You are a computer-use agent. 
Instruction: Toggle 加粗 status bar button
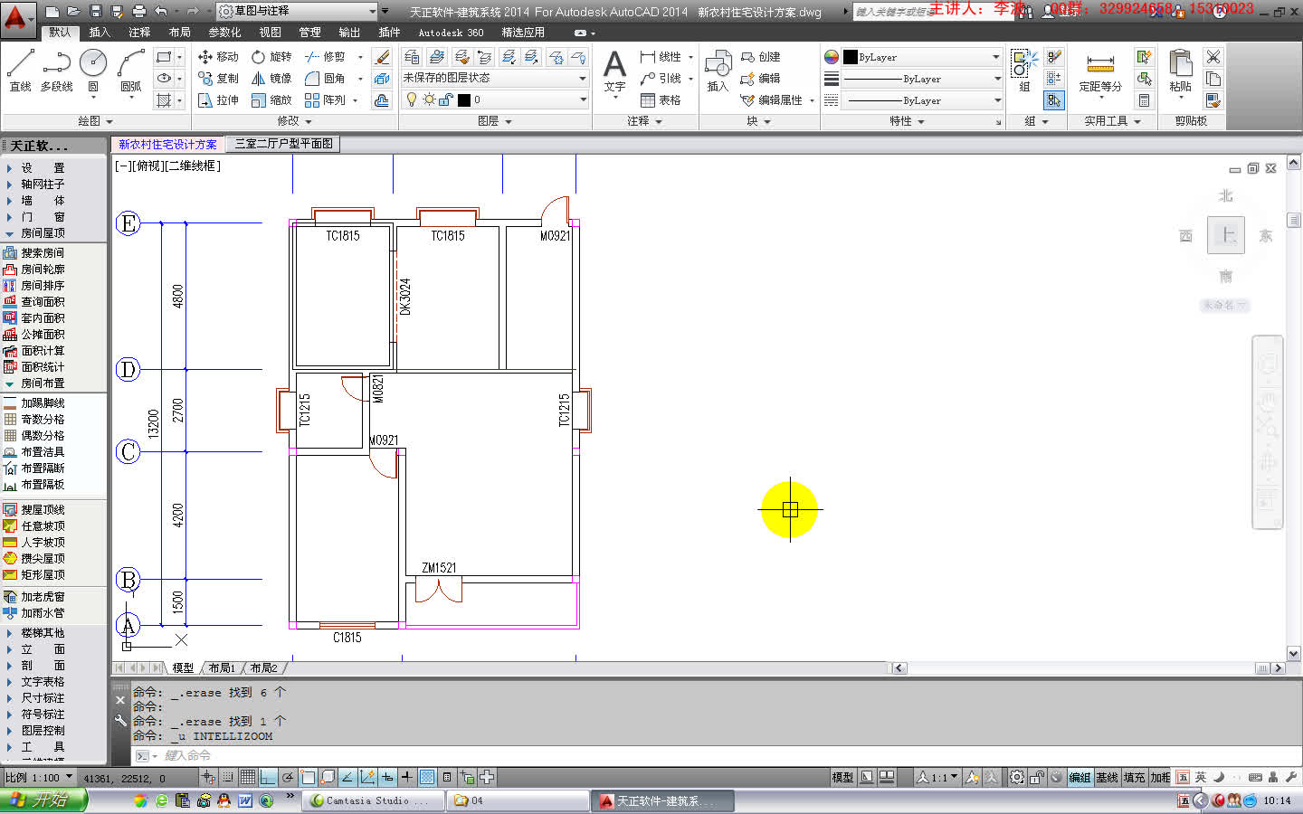pyautogui.click(x=1160, y=777)
